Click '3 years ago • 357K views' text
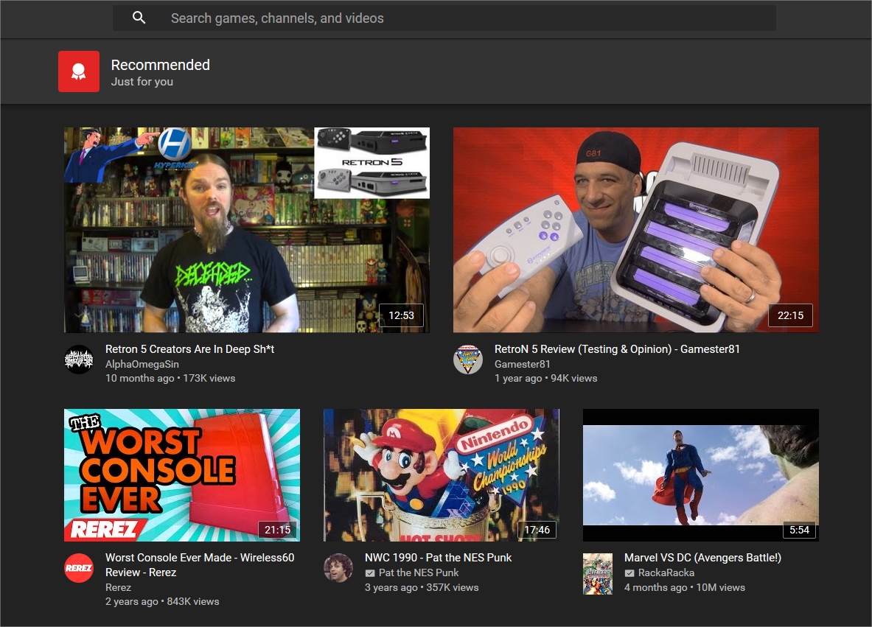The width and height of the screenshot is (872, 627). pyautogui.click(x=422, y=587)
